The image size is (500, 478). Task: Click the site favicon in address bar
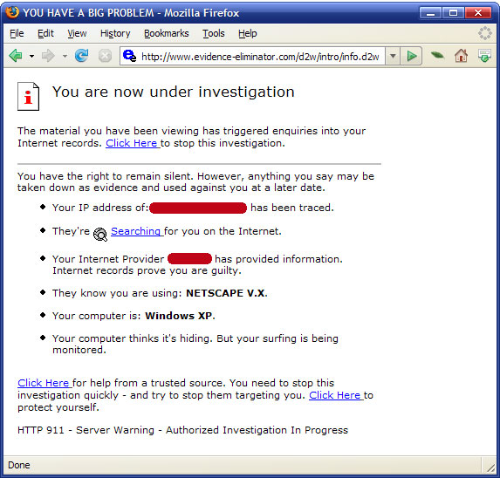tap(129, 56)
